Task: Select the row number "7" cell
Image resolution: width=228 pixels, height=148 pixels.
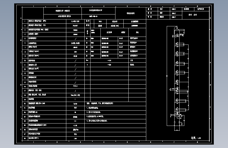Action: click(25, 47)
